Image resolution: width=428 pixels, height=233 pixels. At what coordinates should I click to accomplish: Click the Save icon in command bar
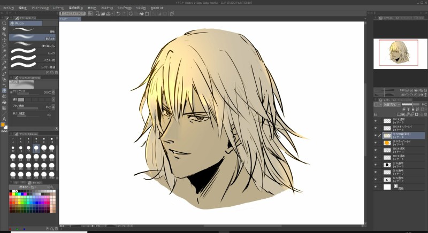108,13
